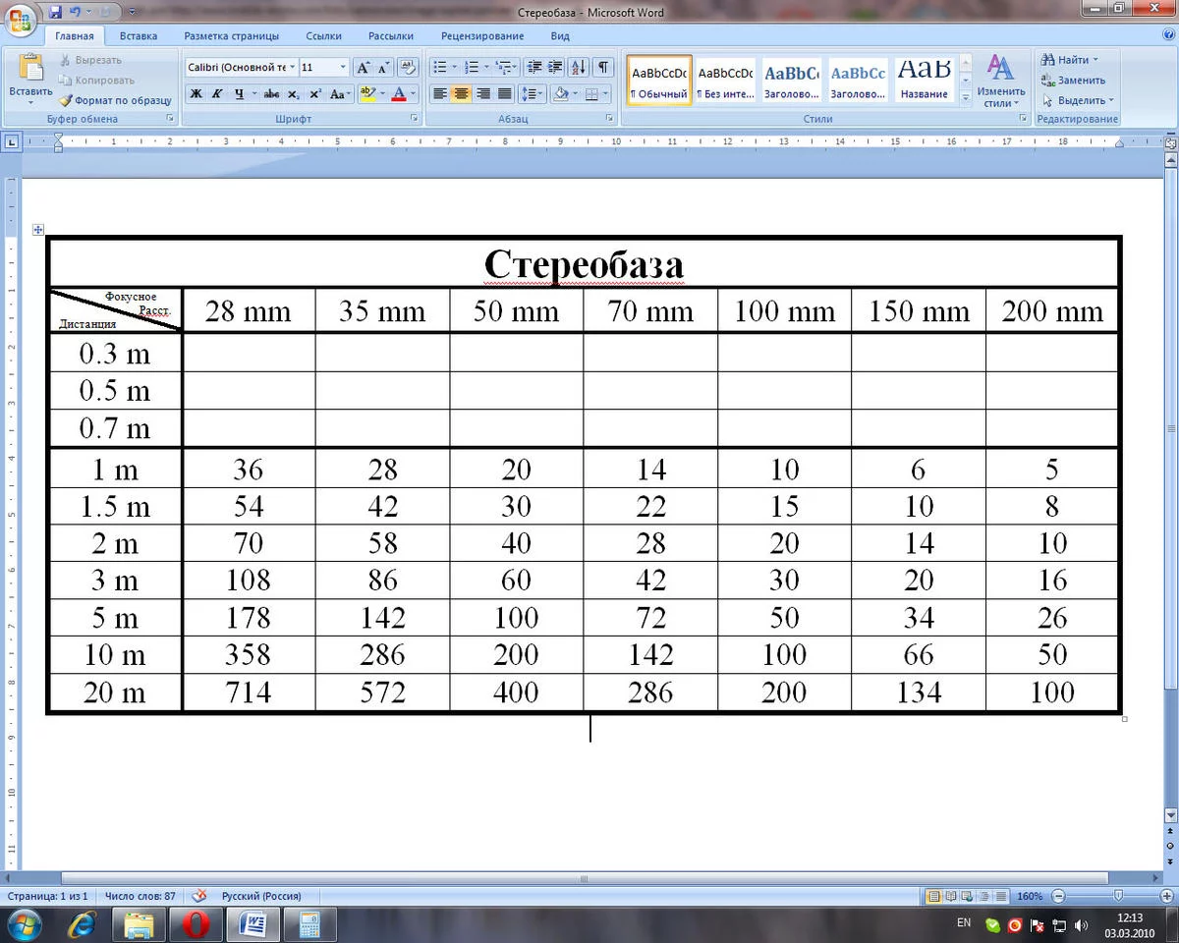This screenshot has height=943, width=1179.
Task: Switch to web layout view
Action: pos(967,896)
